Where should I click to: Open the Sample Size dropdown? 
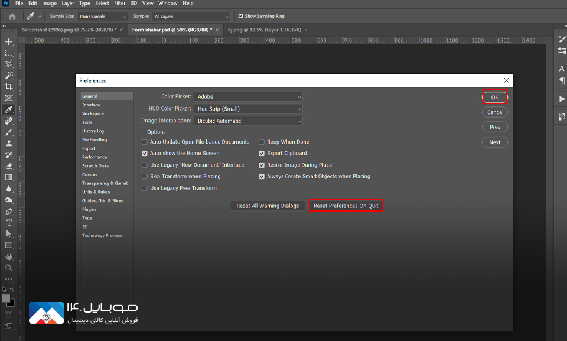tap(102, 17)
